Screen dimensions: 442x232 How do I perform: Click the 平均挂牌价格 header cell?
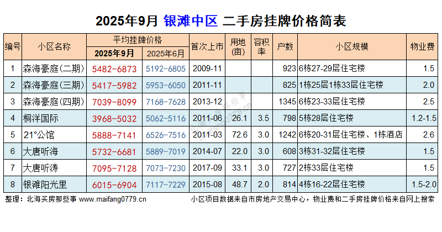pos(138,40)
